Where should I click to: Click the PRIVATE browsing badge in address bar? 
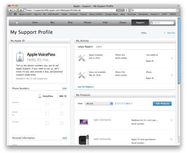(x=120, y=10)
